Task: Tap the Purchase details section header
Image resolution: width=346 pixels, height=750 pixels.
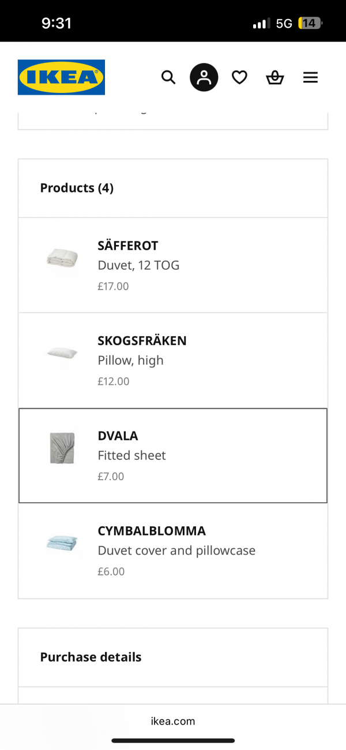Action: (x=91, y=657)
